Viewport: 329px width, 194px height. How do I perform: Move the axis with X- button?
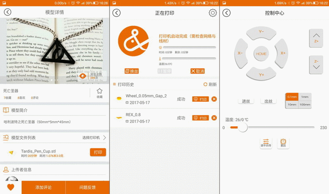pyautogui.click(x=240, y=53)
